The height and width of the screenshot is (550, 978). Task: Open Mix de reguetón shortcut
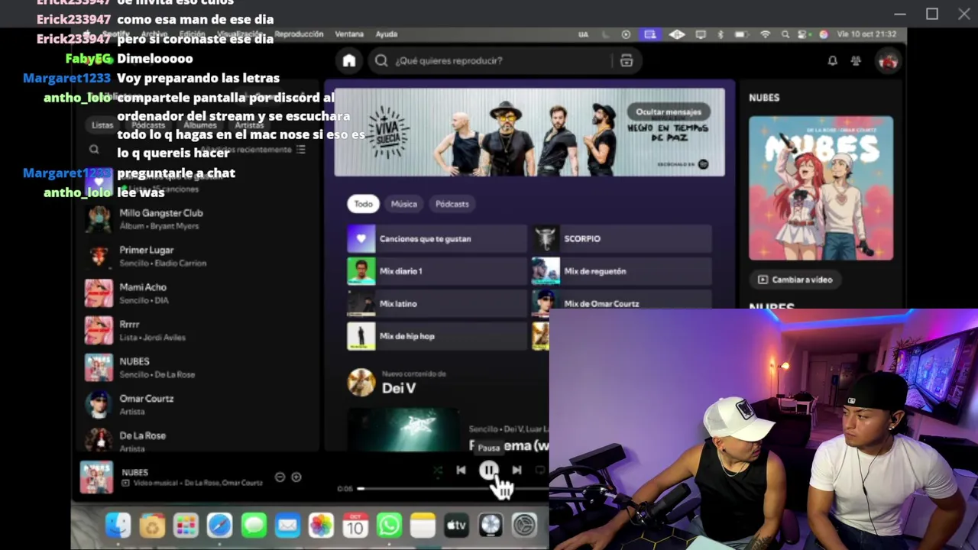pyautogui.click(x=621, y=271)
